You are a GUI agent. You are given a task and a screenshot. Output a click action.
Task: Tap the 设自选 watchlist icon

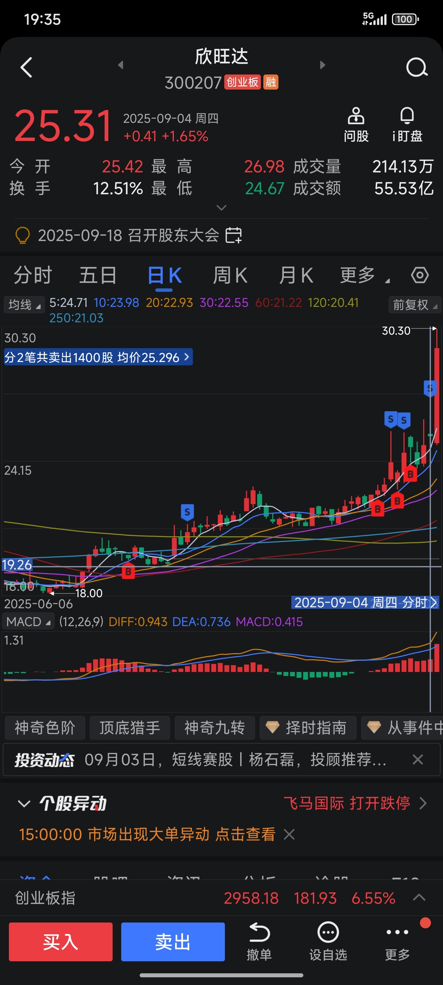tap(328, 941)
